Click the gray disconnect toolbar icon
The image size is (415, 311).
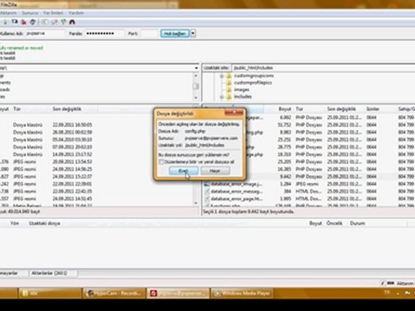pos(32,22)
